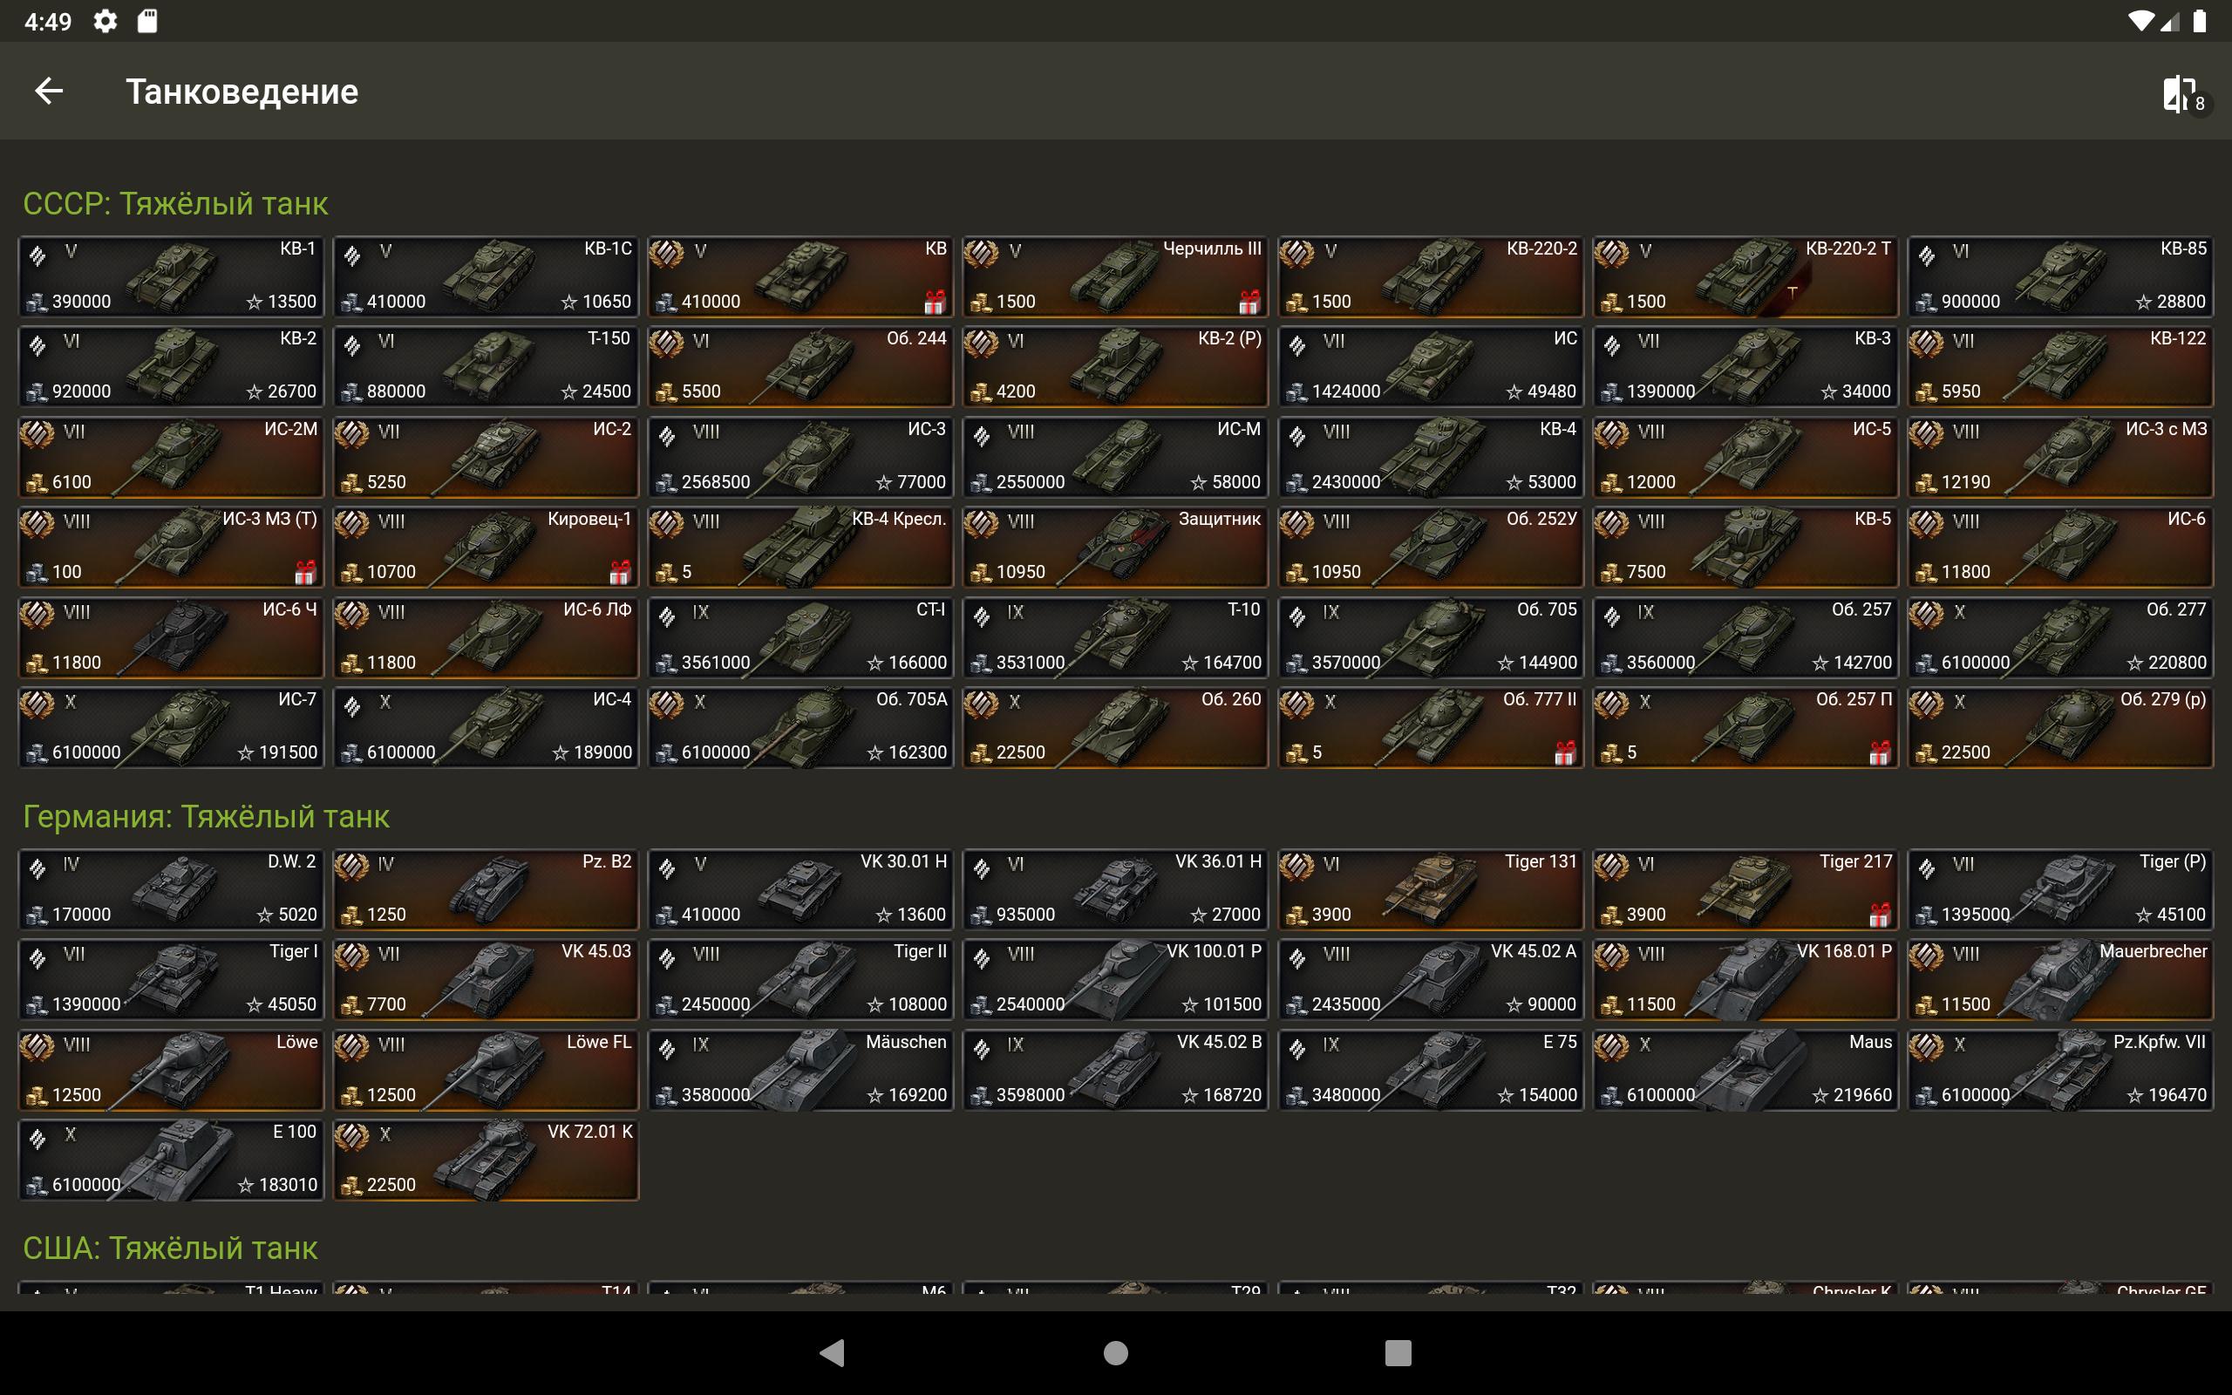
Task: Open the Mauerbrecher tank card
Action: pos(2060,979)
